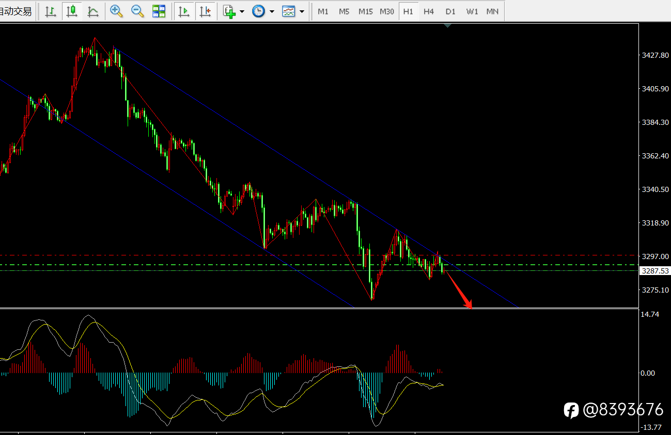This screenshot has height=435, width=671.
Task: Select the M15 timeframe
Action: pyautogui.click(x=366, y=11)
